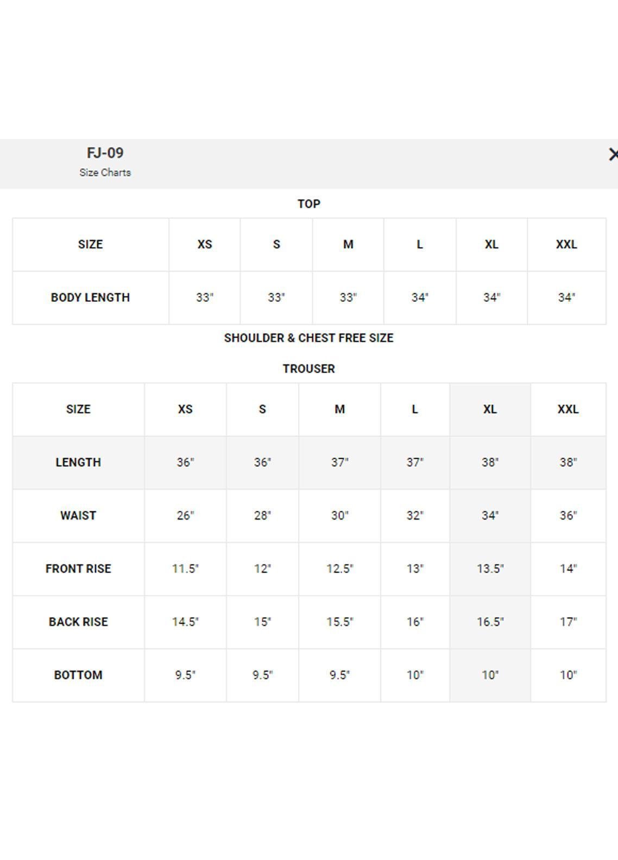
Task: Select the M column header in TOP table
Action: [x=348, y=244]
